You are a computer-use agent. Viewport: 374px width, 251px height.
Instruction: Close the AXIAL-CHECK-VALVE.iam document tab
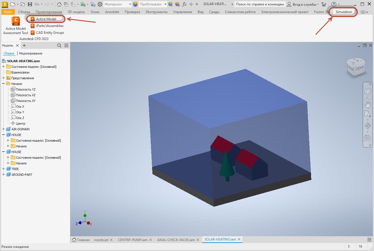(x=198, y=240)
